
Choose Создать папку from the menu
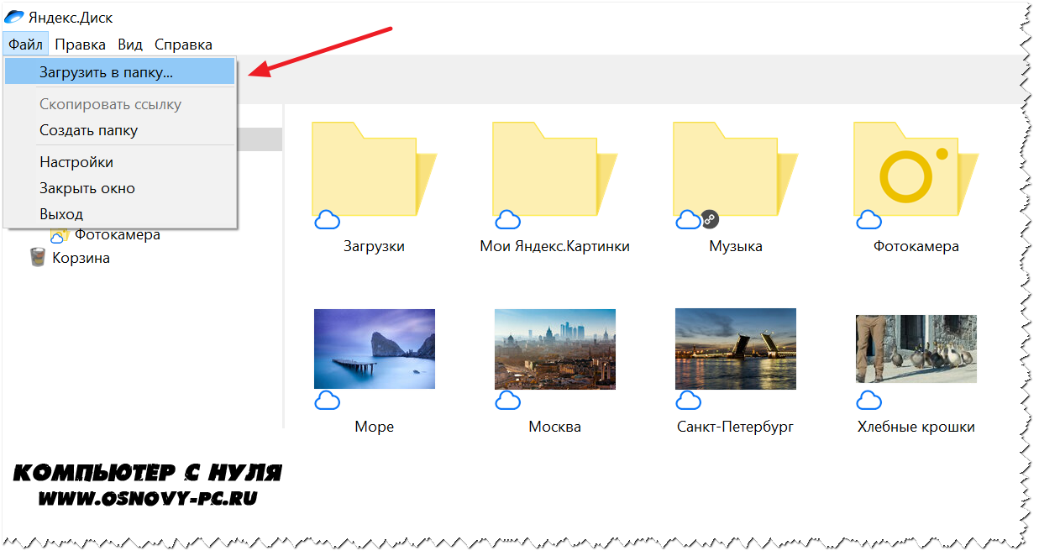click(x=88, y=130)
